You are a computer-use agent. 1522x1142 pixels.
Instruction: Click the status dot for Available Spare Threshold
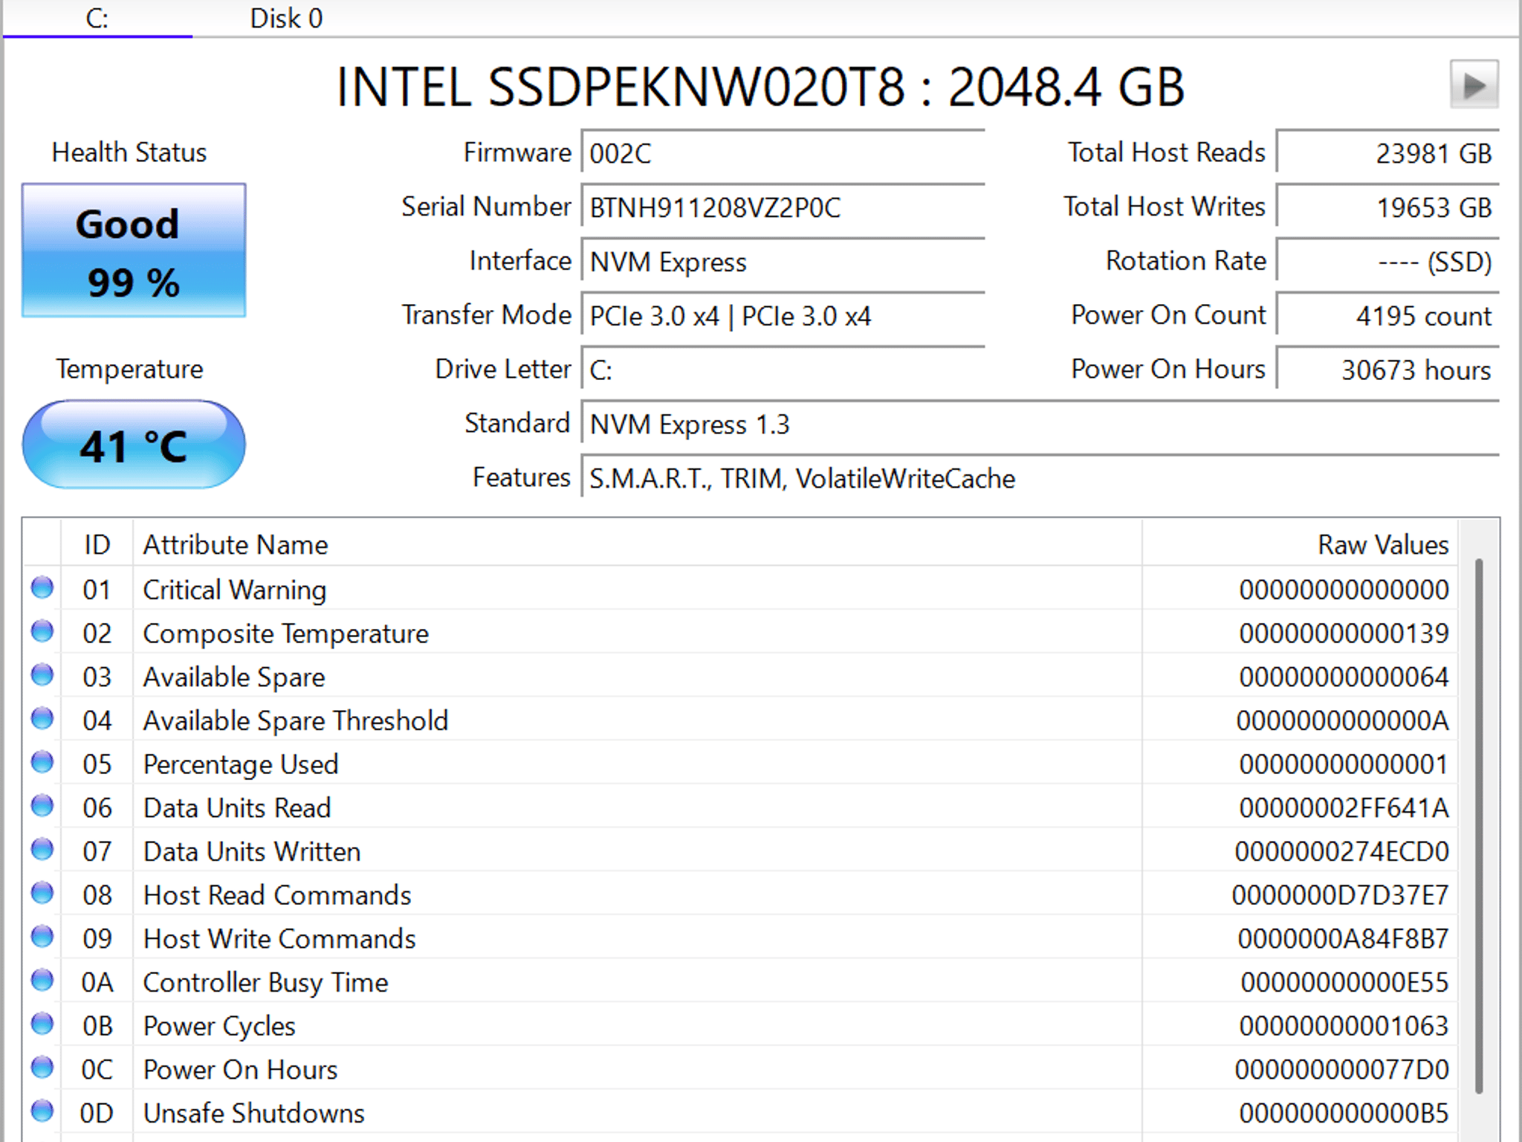point(42,719)
